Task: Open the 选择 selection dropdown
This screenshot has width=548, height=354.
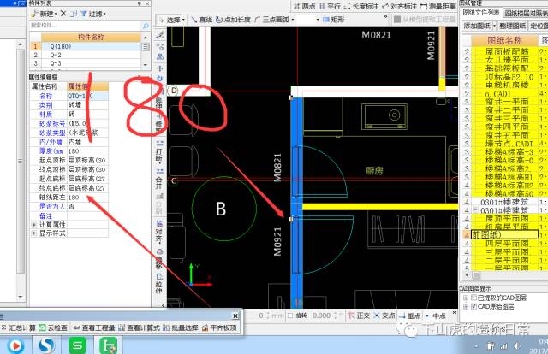Action: pos(174,19)
